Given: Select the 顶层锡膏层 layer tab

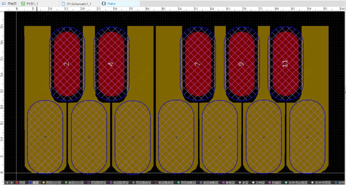Looking at the screenshot, I should 143,183.
